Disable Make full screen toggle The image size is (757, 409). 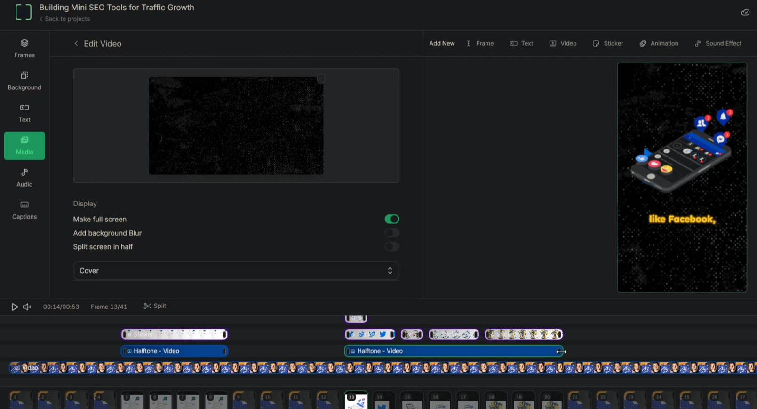tap(391, 219)
